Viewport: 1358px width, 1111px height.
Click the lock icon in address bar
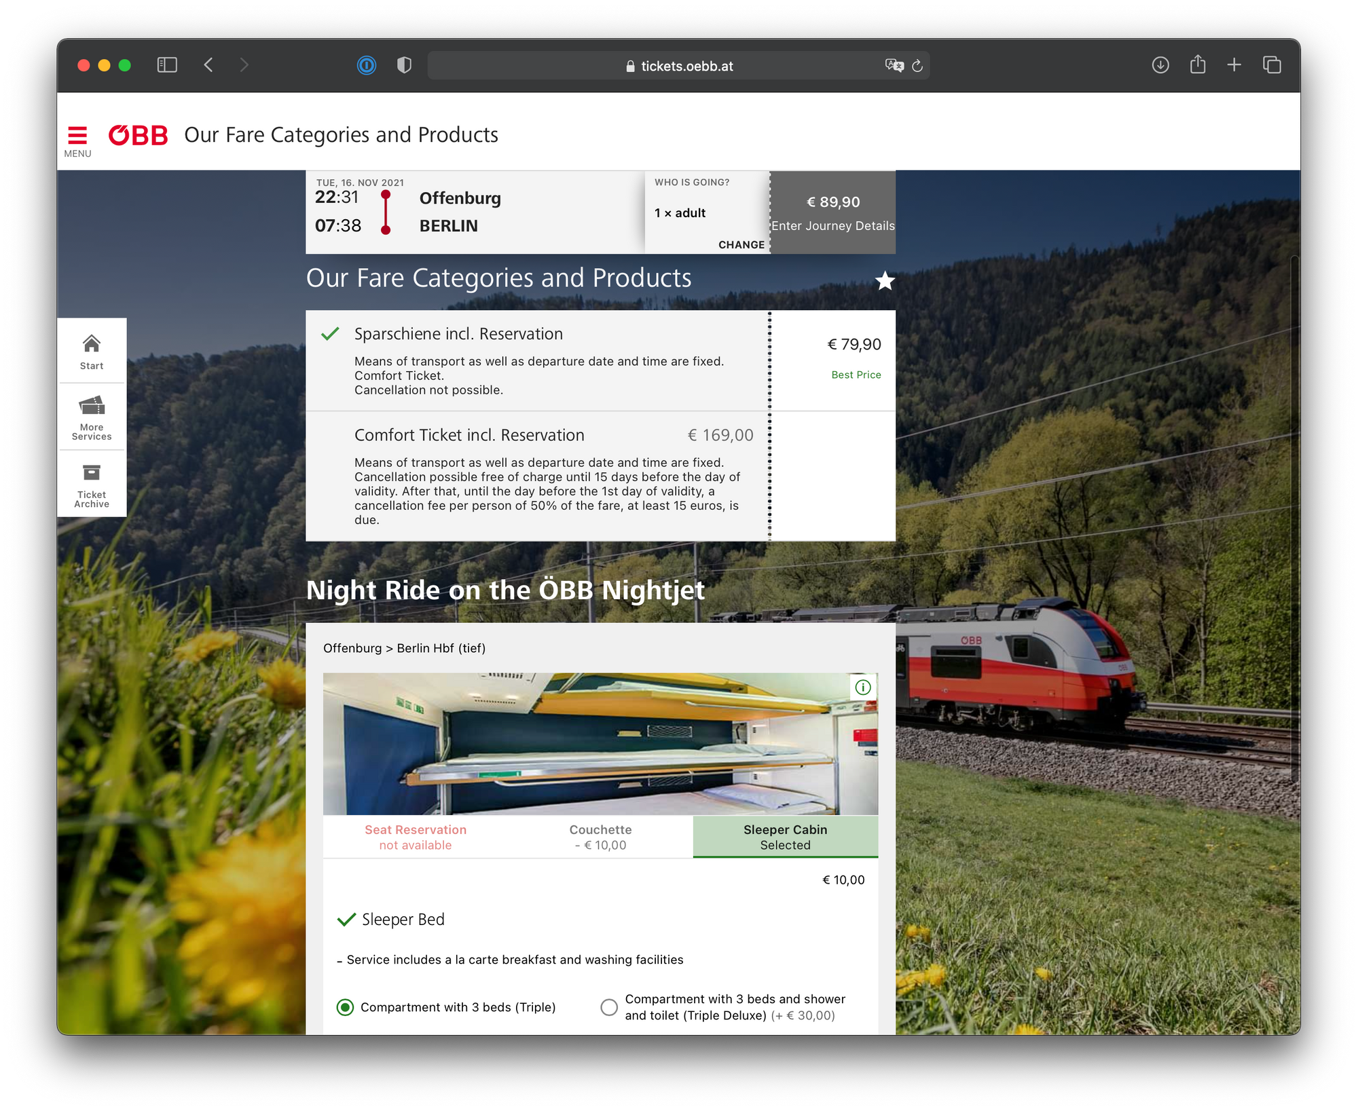point(630,66)
